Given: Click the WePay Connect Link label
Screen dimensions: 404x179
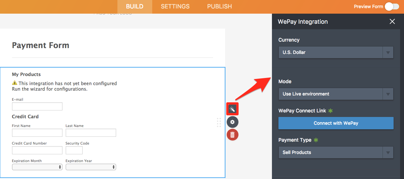Looking at the screenshot, I should 302,111.
